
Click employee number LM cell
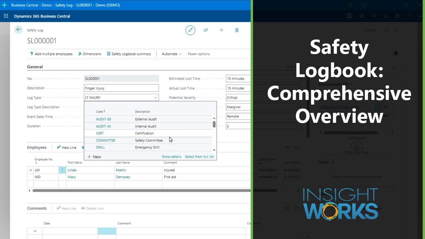click(46, 170)
